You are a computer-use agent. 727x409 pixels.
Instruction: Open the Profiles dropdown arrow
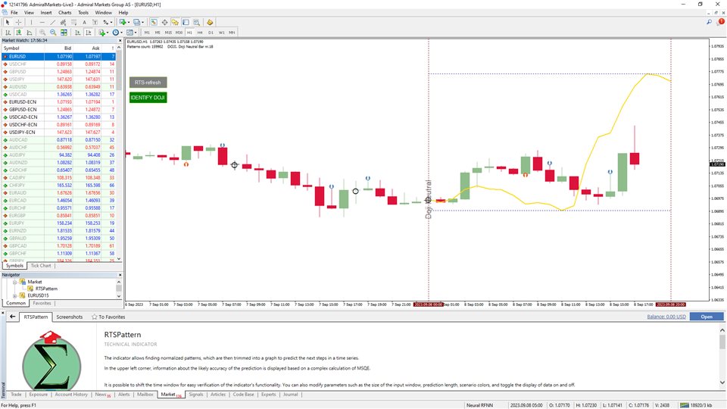tap(143, 22)
